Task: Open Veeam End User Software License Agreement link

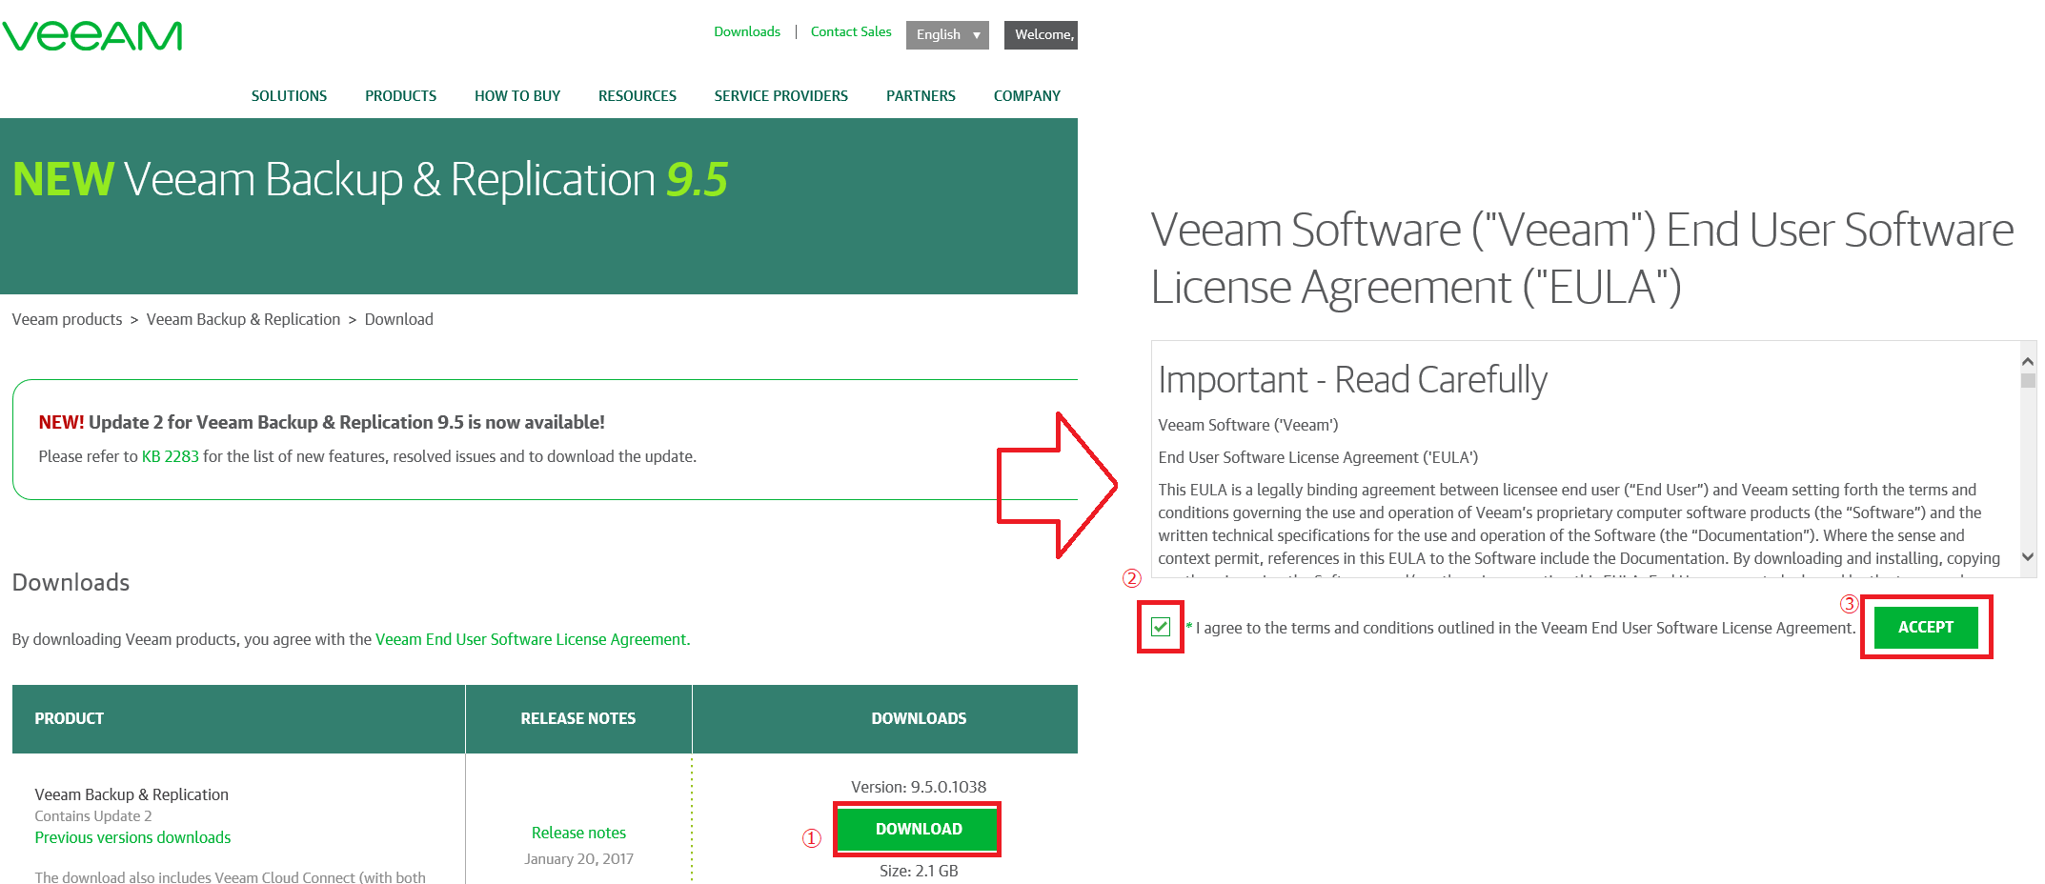Action: (x=533, y=639)
